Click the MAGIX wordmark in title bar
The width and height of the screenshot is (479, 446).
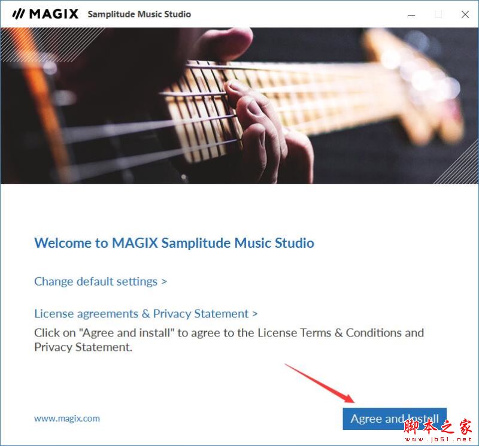(x=54, y=14)
